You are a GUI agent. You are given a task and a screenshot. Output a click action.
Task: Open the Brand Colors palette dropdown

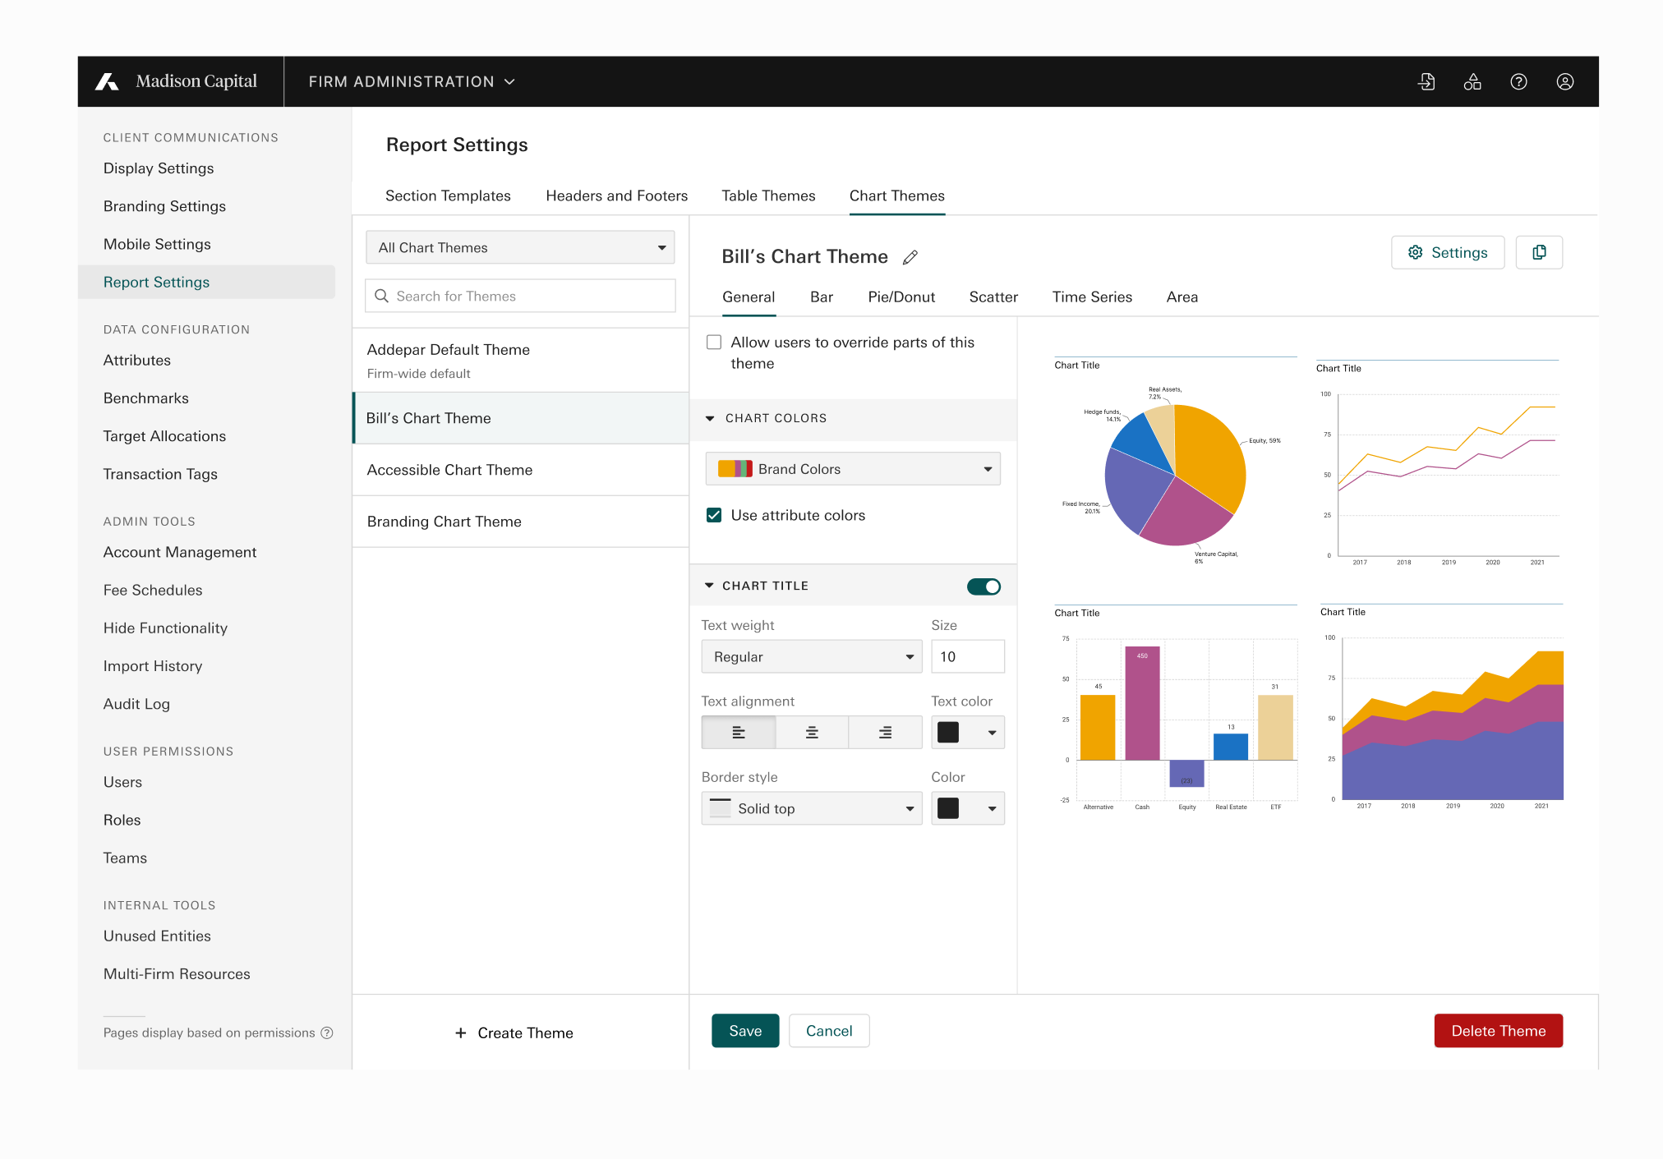pos(852,469)
